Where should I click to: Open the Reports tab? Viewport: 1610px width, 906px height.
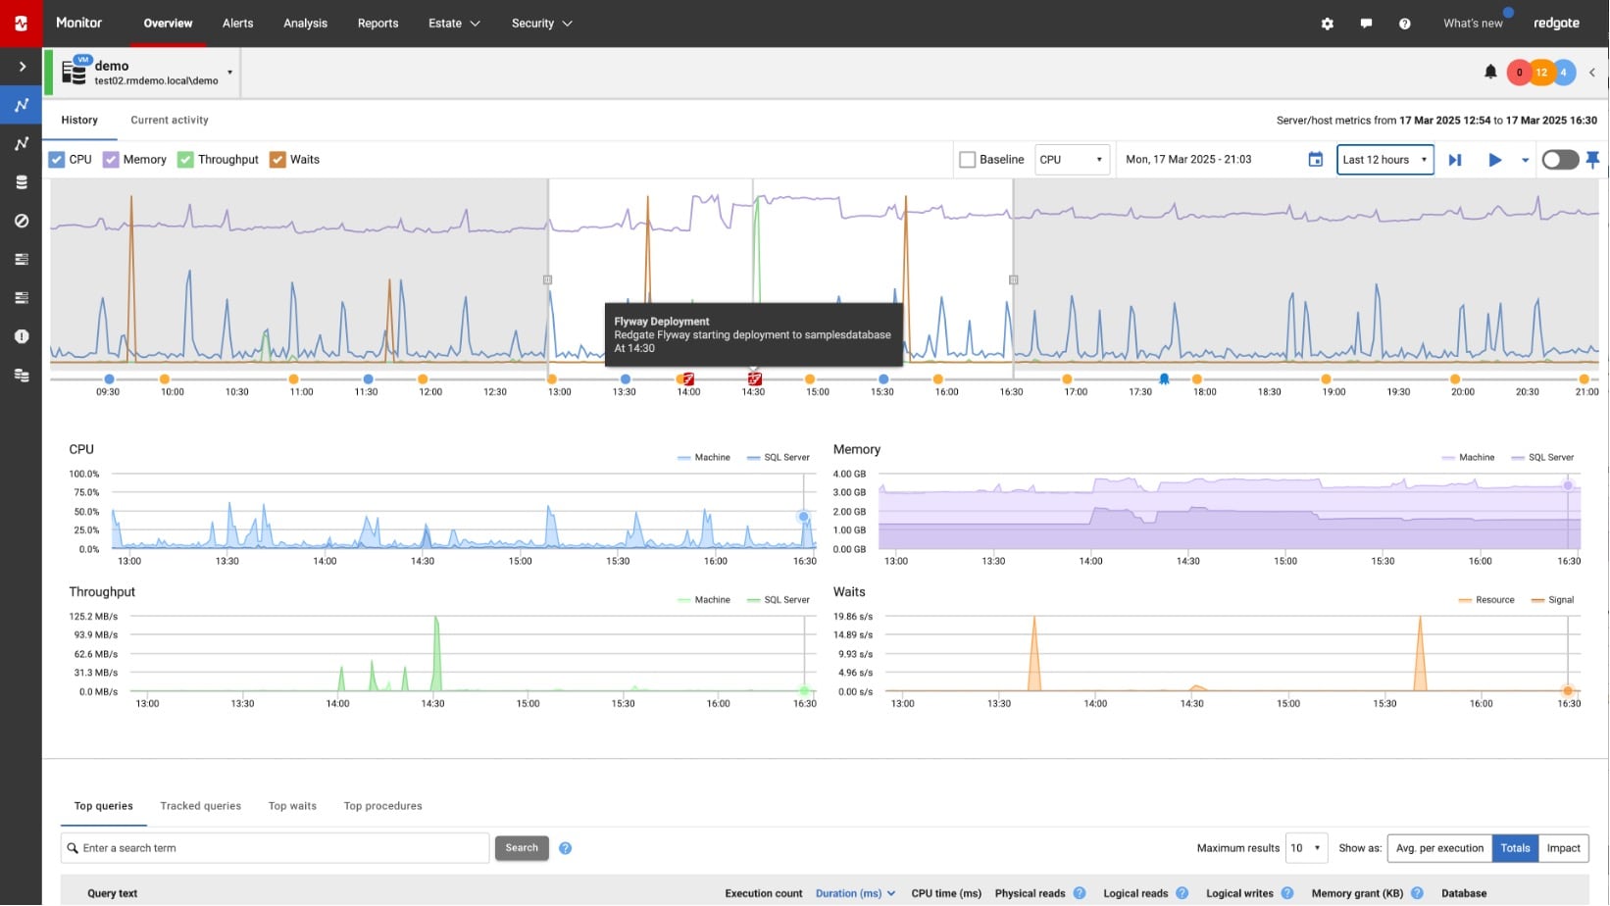377,24
